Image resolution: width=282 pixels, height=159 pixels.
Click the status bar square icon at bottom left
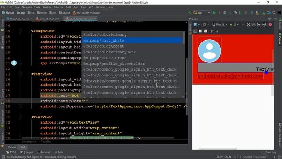click(3, 157)
